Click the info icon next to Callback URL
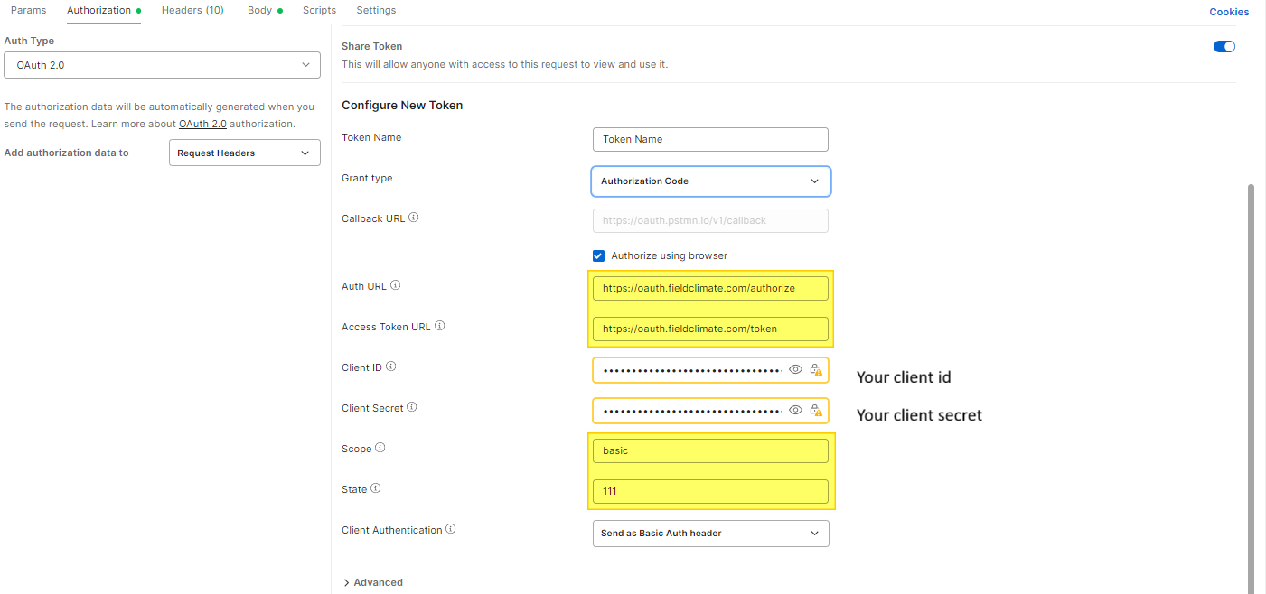The height and width of the screenshot is (594, 1266). 414,218
